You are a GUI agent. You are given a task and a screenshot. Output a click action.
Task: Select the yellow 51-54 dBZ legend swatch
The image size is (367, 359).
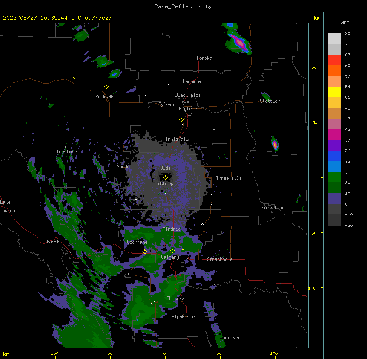335,92
